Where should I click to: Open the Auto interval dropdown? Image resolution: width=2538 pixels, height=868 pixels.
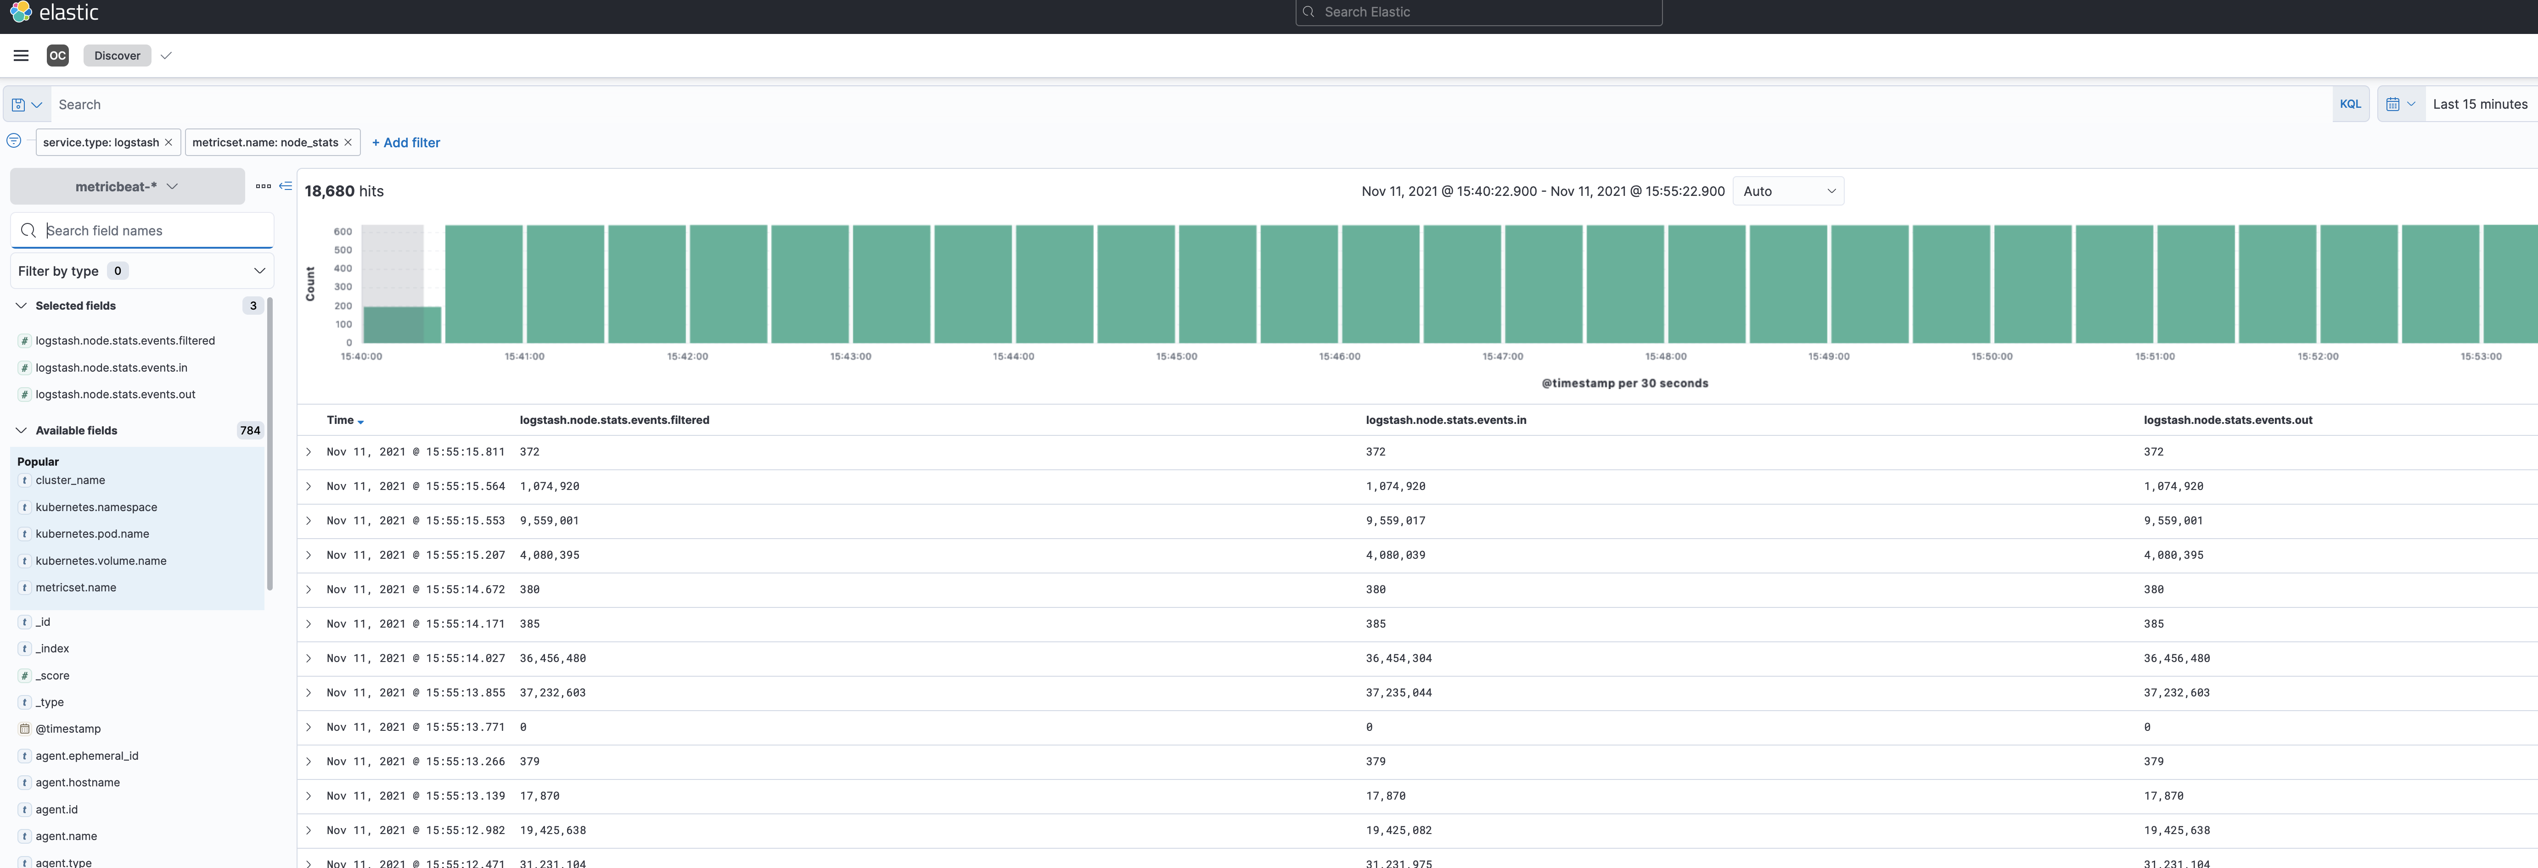[x=1787, y=191]
